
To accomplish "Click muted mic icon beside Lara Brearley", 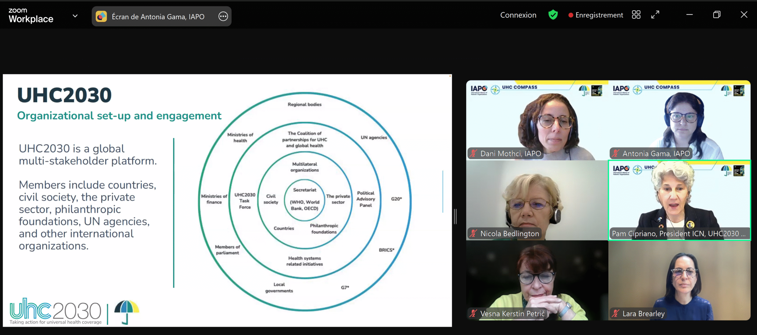I will coord(616,313).
